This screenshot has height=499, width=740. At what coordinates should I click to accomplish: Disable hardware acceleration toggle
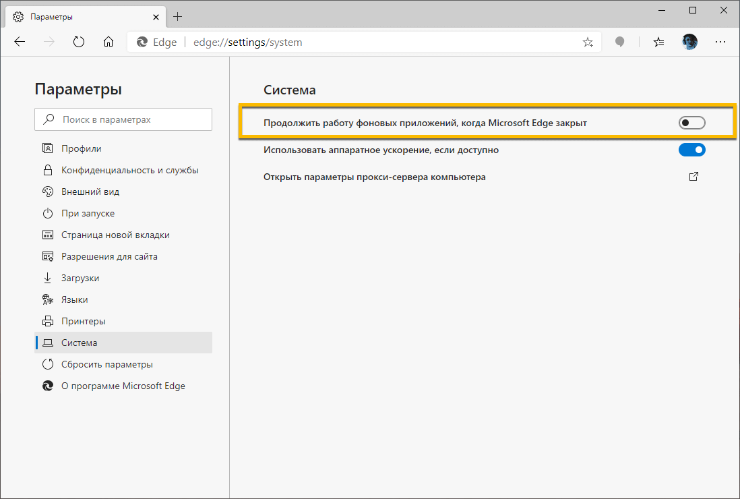click(x=692, y=150)
